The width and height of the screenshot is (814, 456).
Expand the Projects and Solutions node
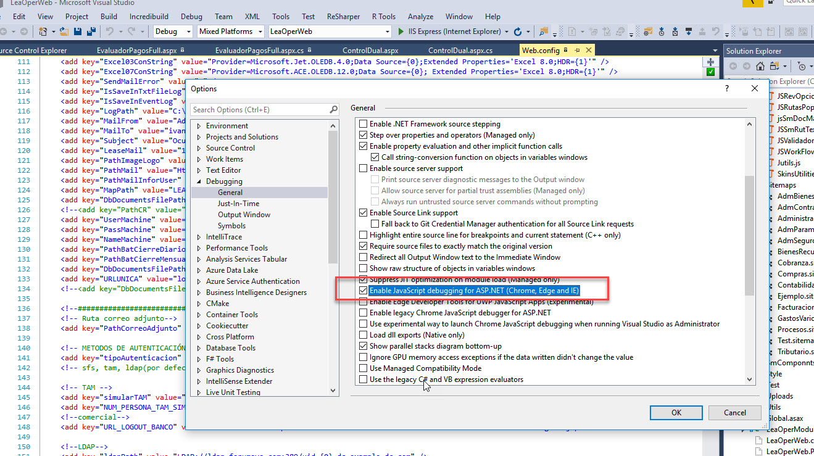(x=199, y=137)
